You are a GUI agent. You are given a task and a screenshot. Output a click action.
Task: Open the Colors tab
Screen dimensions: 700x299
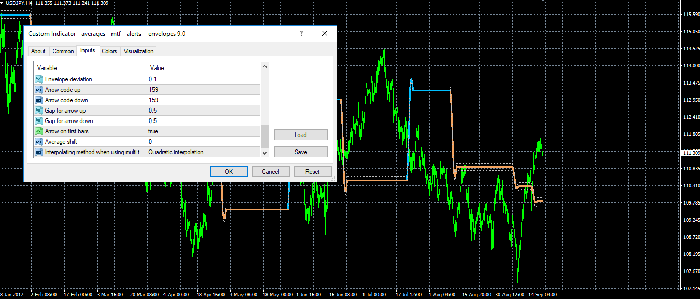[109, 51]
